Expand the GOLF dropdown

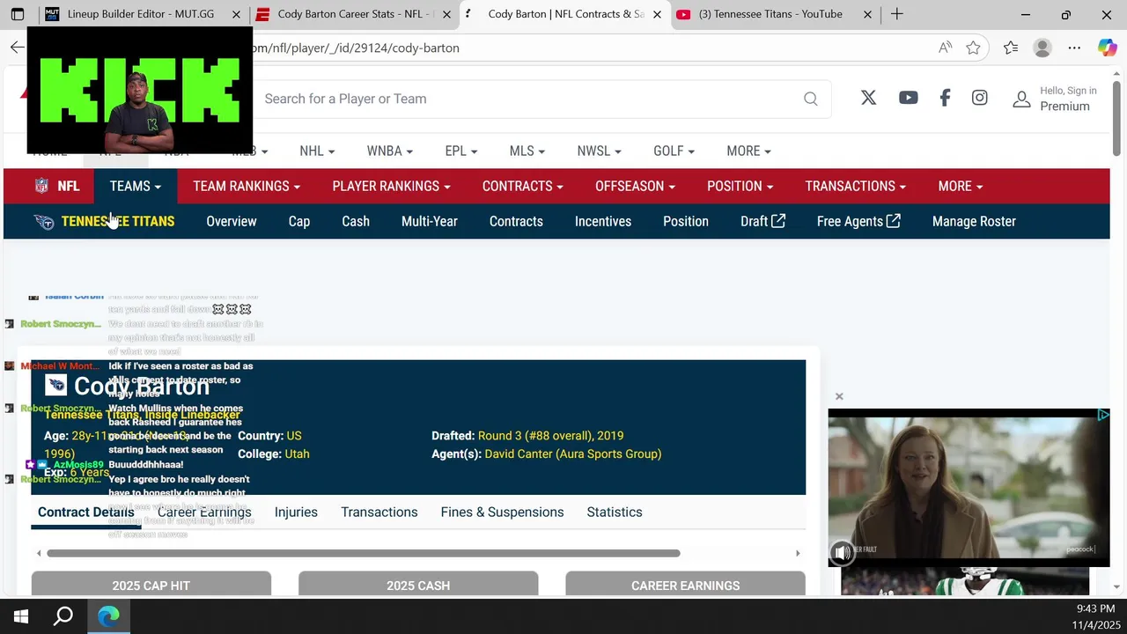coord(674,151)
